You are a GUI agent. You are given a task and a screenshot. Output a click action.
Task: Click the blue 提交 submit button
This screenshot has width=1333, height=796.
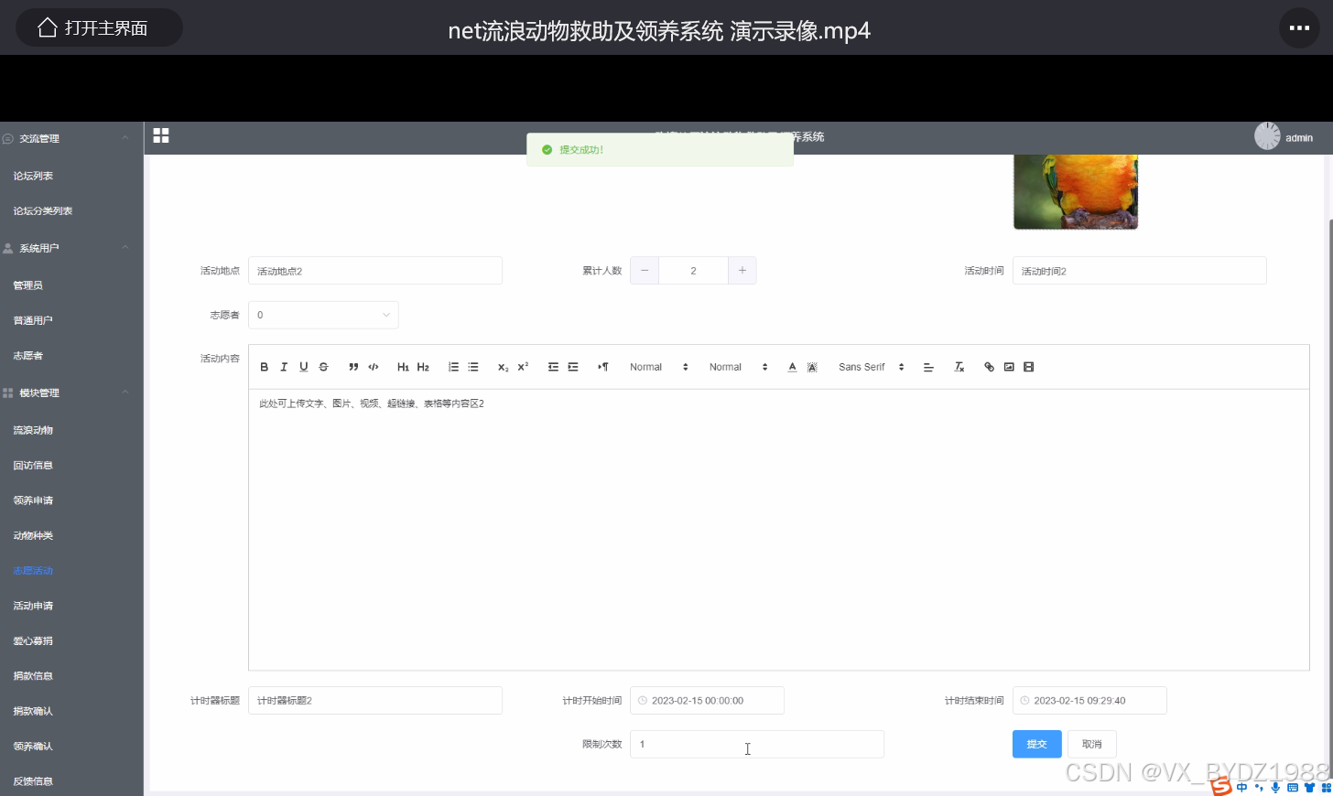click(1036, 744)
